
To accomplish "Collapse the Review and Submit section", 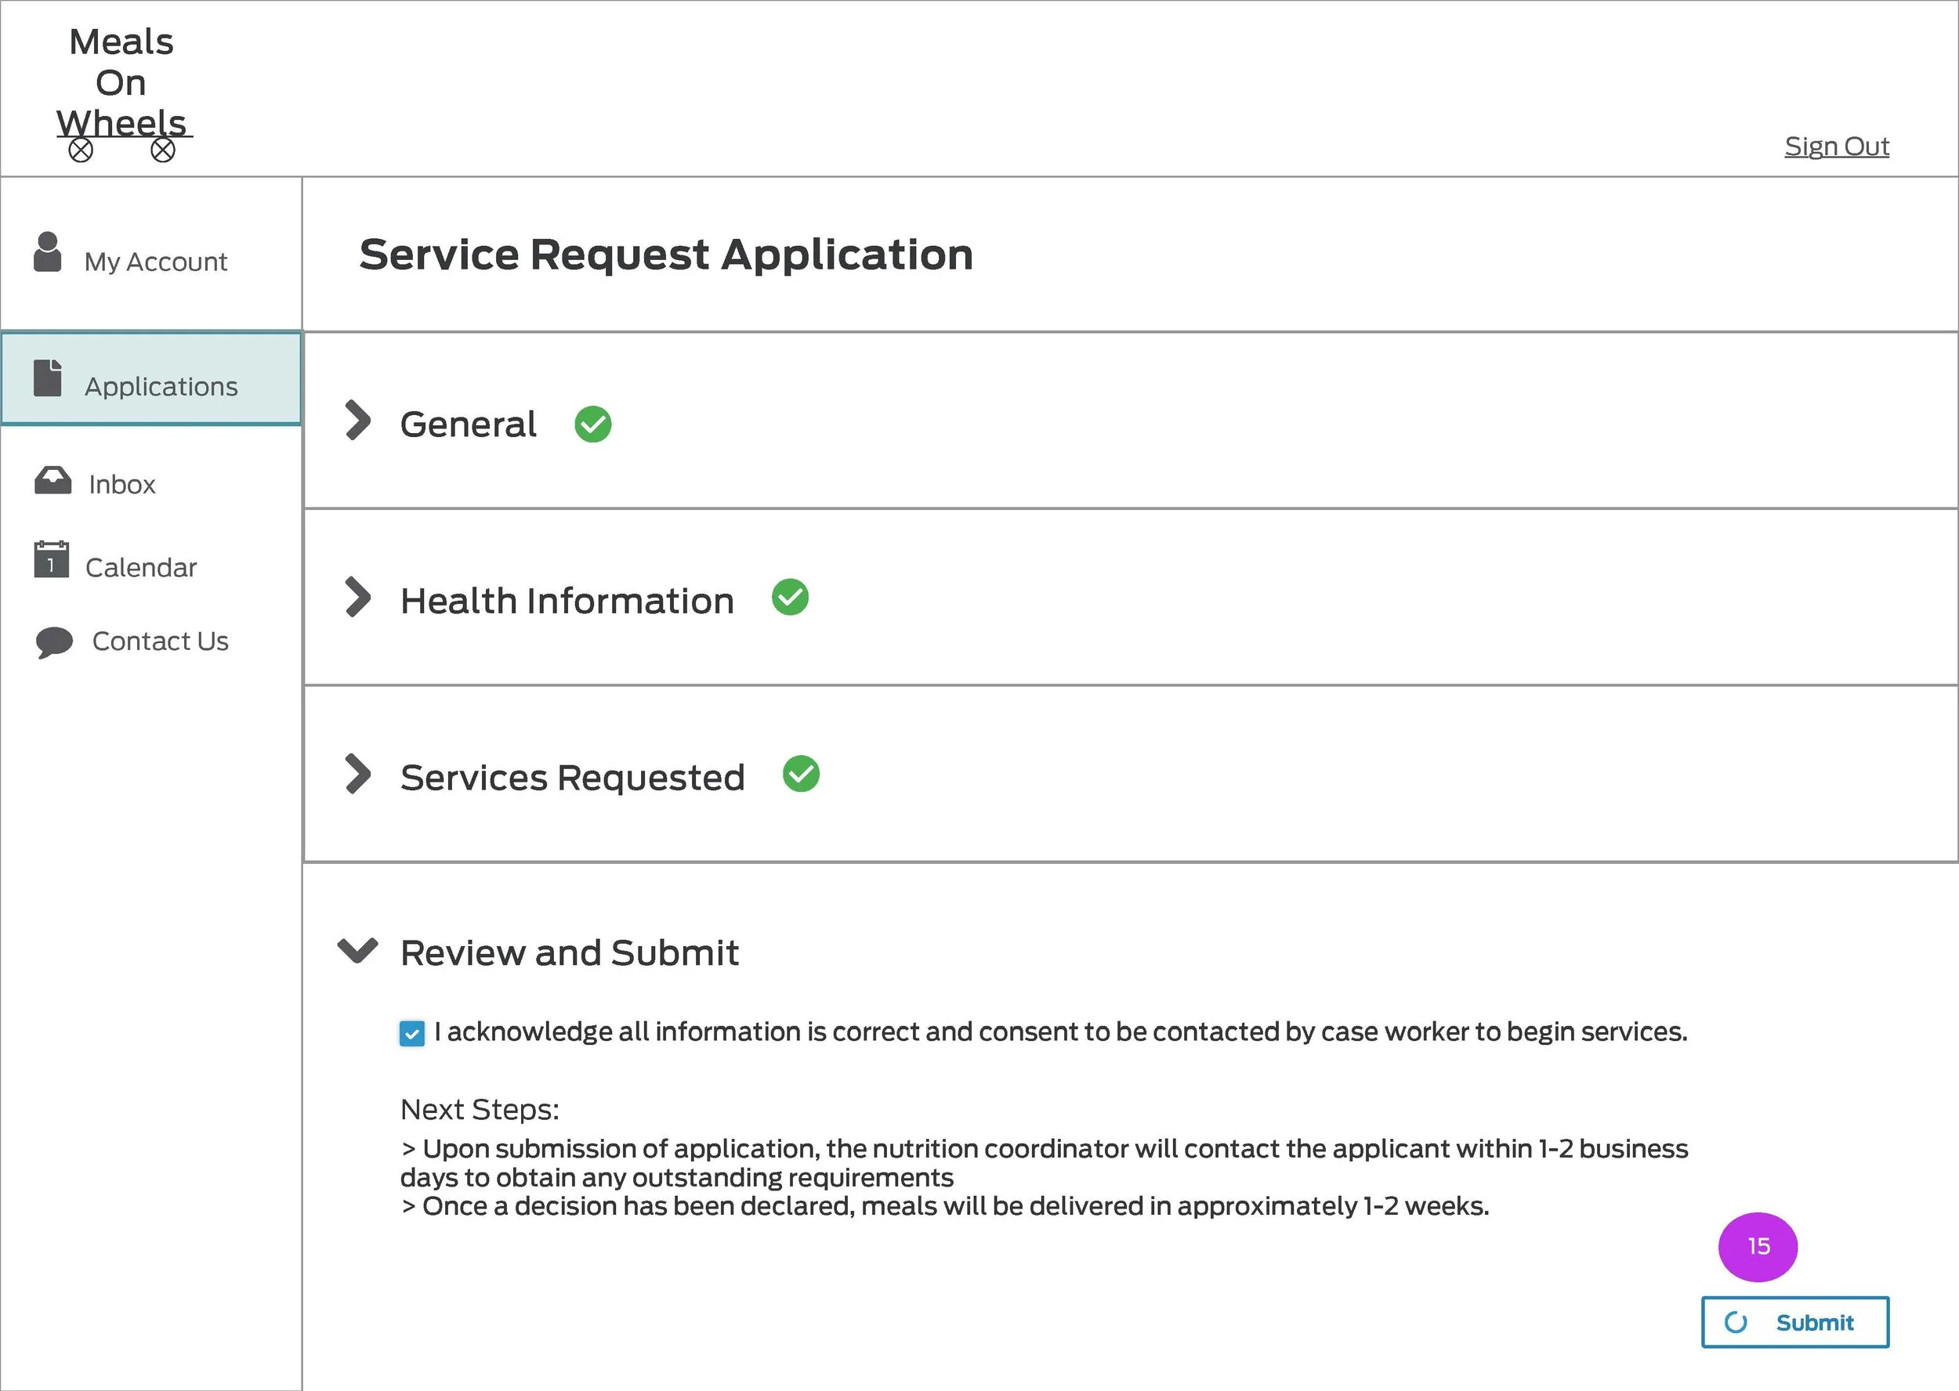I will pyautogui.click(x=357, y=950).
